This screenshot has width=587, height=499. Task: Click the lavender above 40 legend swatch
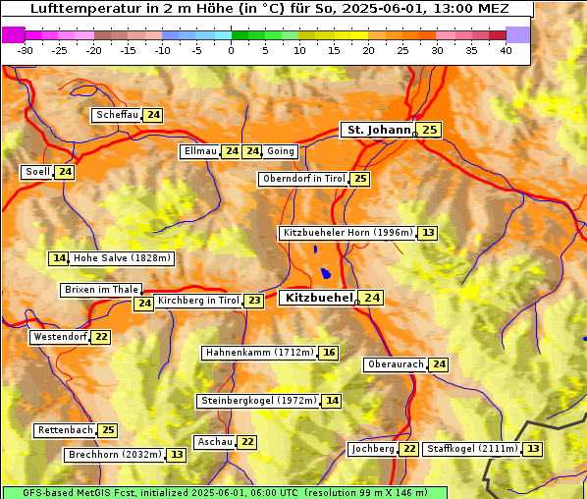coord(517,35)
